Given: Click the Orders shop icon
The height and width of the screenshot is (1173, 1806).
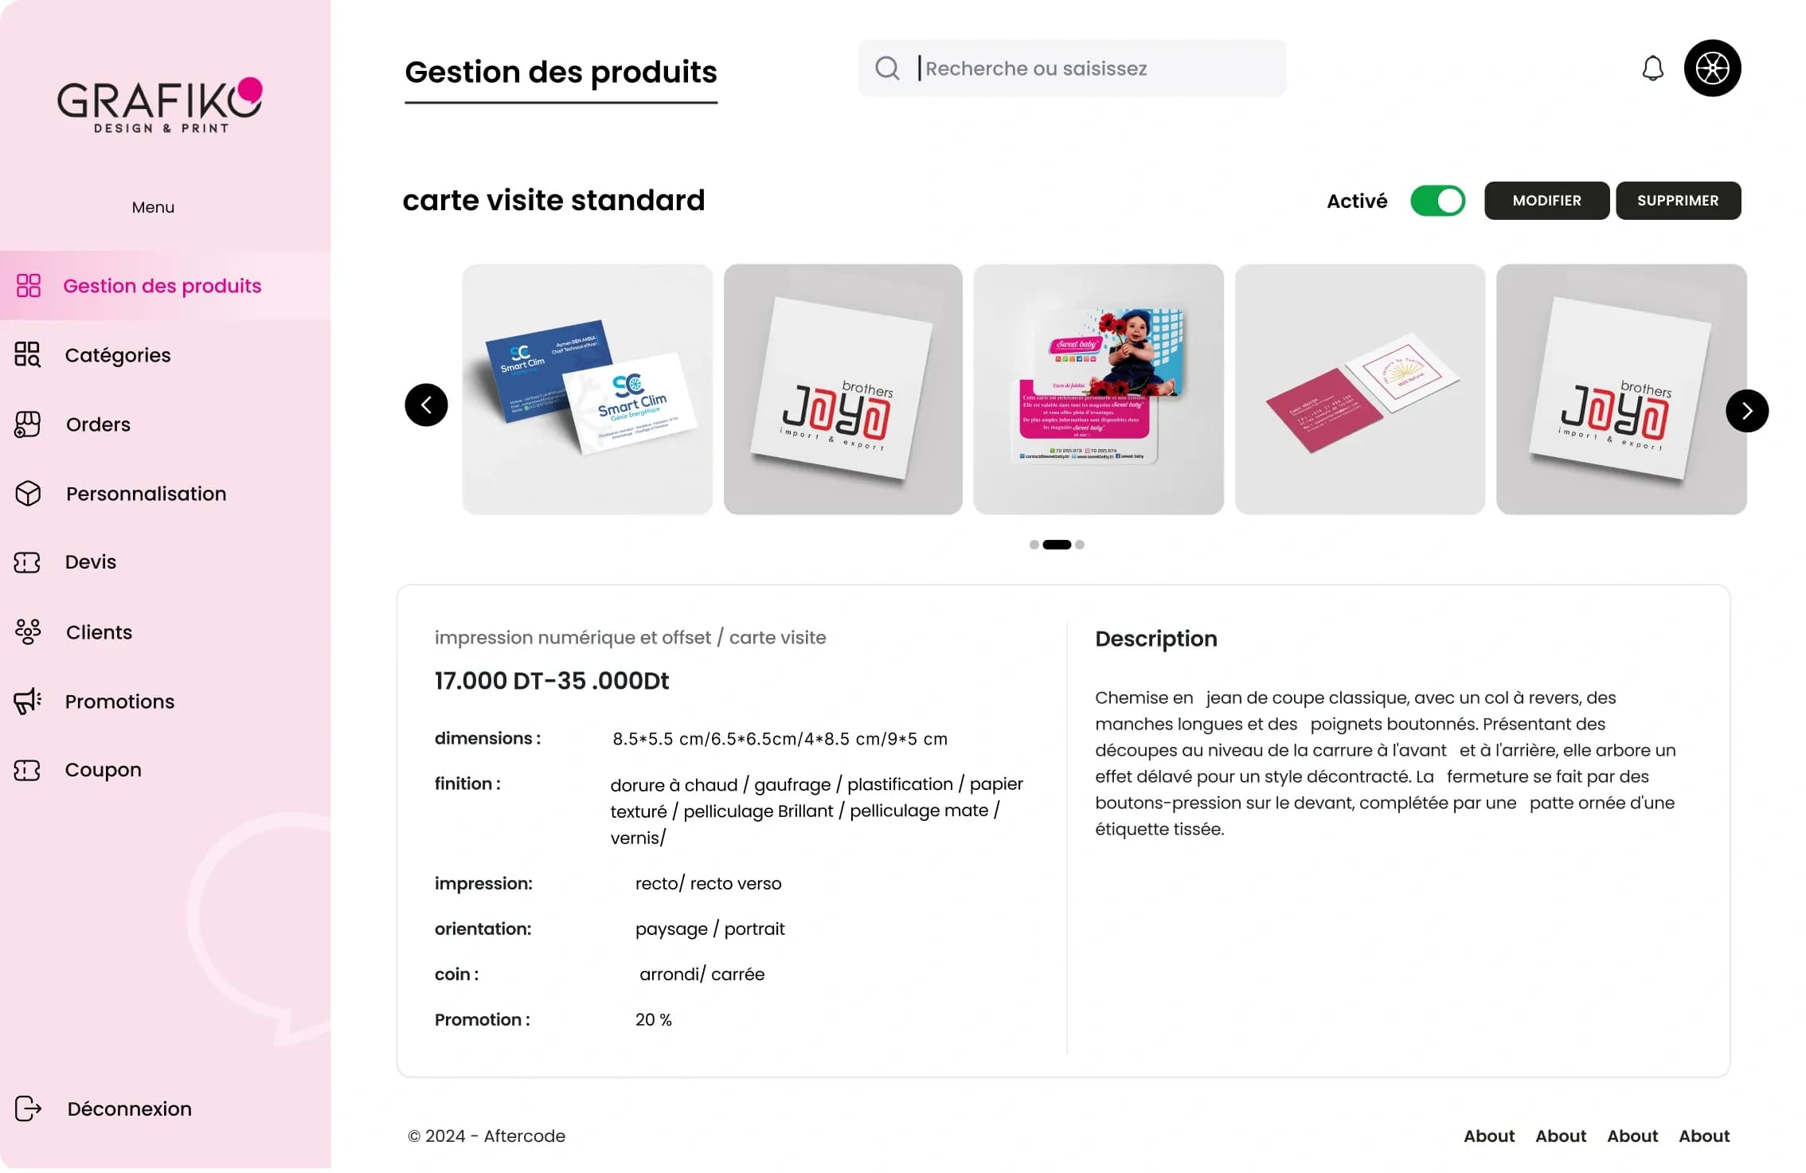Looking at the screenshot, I should 28,424.
